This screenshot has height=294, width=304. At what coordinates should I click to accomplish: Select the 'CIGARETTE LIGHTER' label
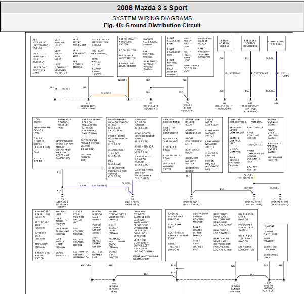211,154
